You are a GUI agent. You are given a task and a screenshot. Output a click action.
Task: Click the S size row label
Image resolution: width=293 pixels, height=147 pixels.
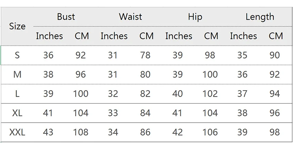click(x=17, y=55)
